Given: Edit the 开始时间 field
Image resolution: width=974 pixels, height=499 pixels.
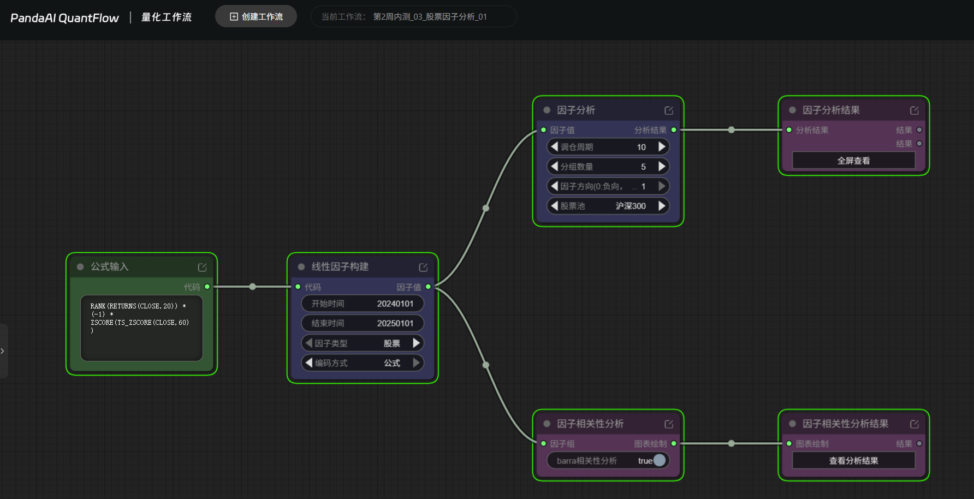Looking at the screenshot, I should 363,304.
